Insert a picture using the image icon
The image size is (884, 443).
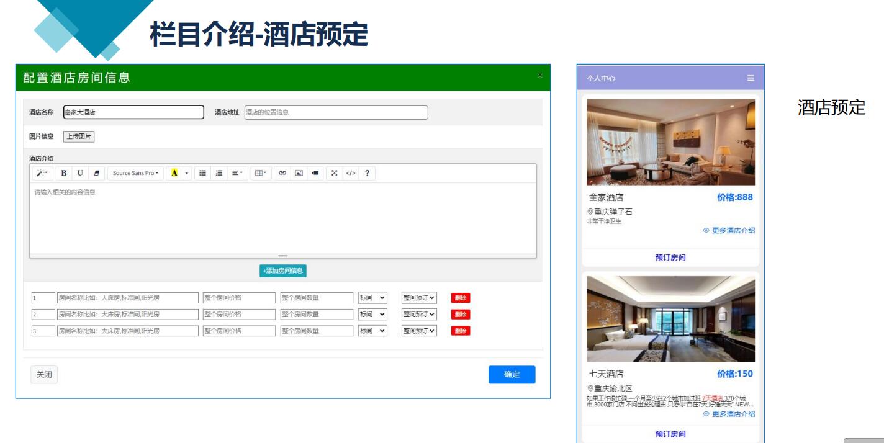299,173
